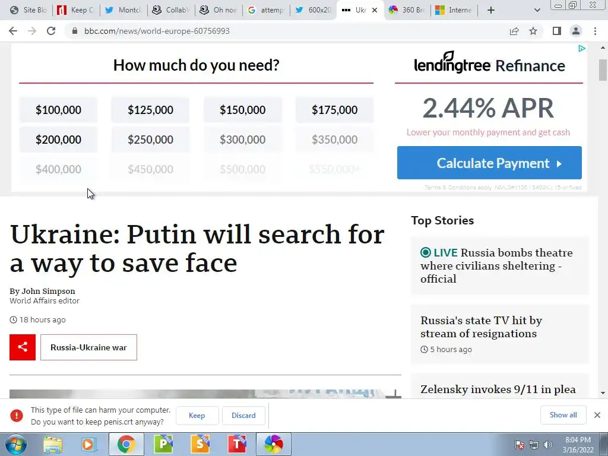
Task: Click the Chrome taskbar icon
Action: [126, 444]
